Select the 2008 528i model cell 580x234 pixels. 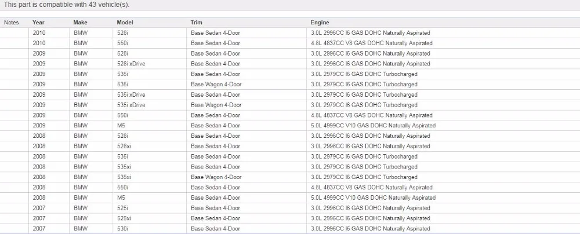124,136
